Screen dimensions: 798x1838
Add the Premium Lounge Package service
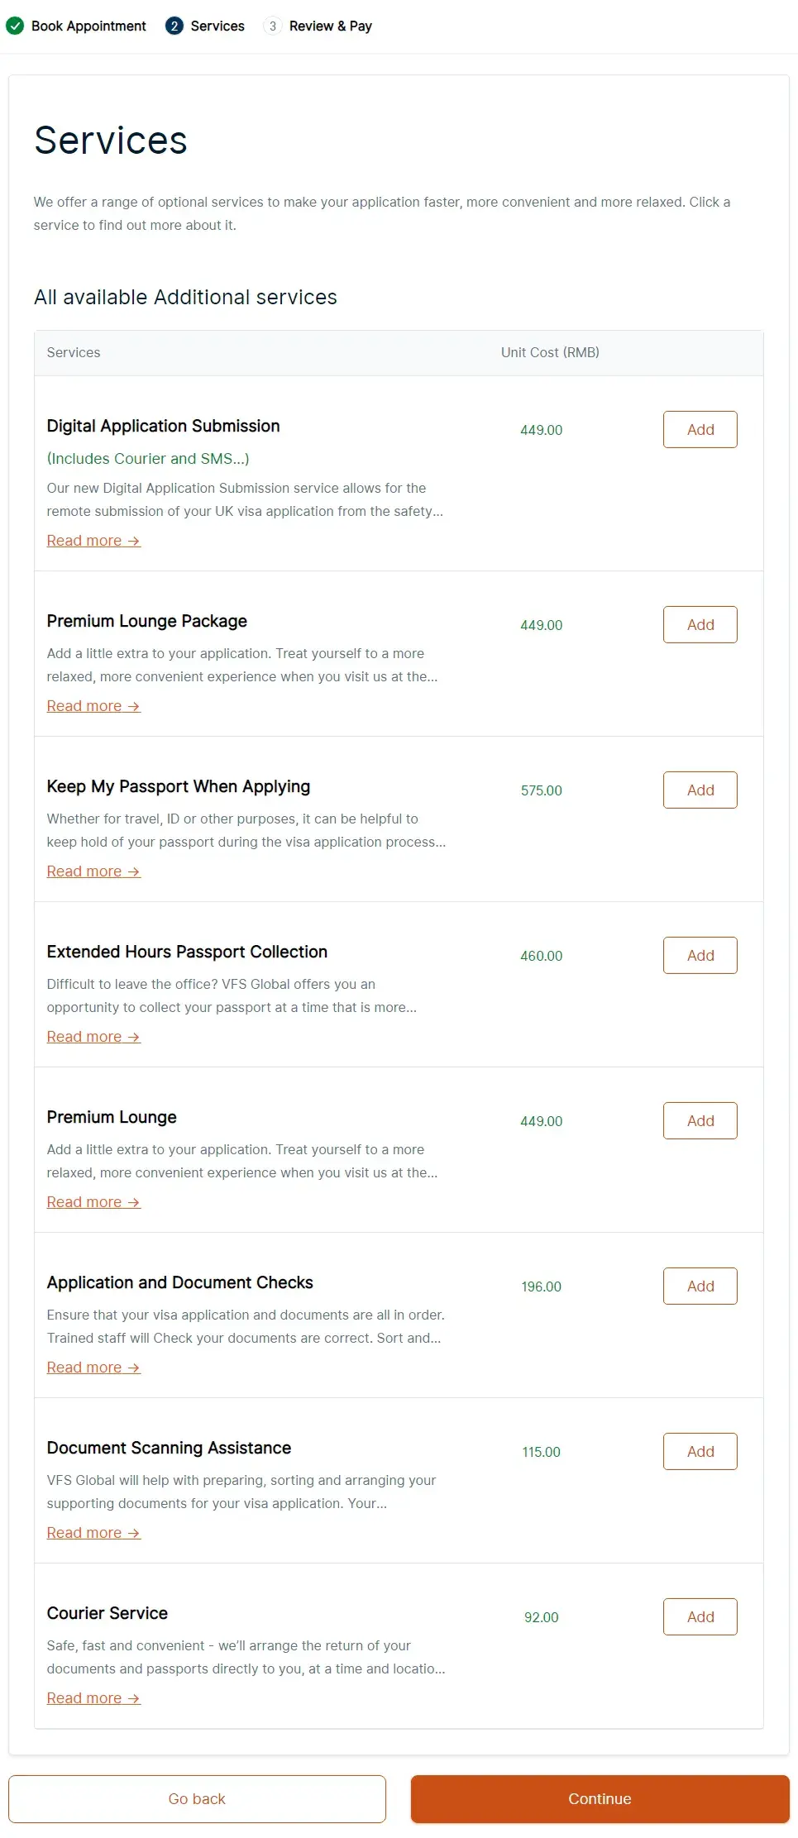tap(700, 624)
